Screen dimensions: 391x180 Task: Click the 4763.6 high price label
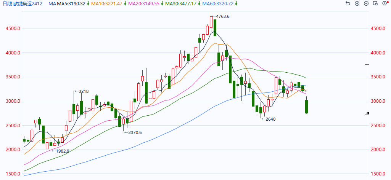click(222, 16)
